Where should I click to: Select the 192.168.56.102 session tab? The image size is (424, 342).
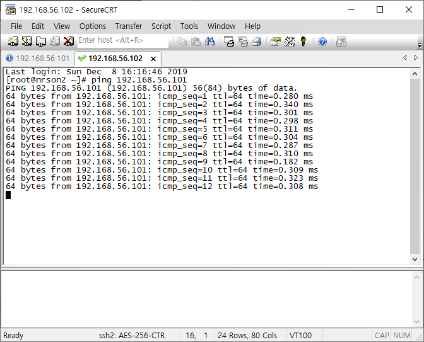115,59
